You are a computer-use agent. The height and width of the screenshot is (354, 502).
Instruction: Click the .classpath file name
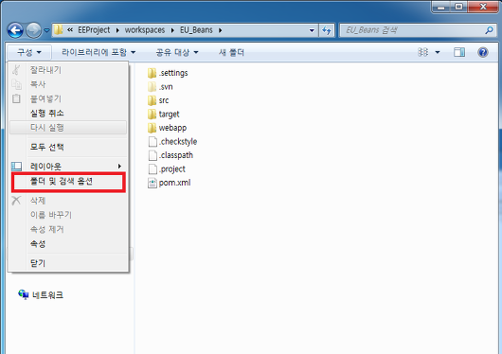click(176, 155)
